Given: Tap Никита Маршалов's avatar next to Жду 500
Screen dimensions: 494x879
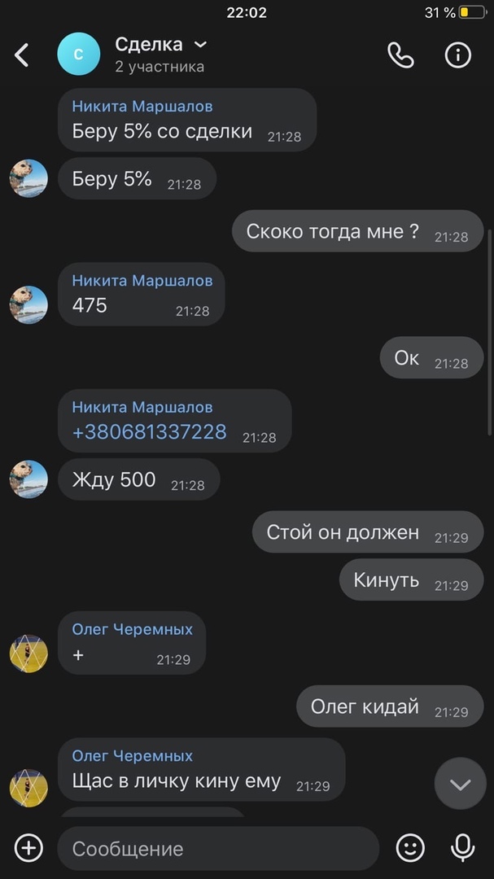Looking at the screenshot, I should pos(28,479).
